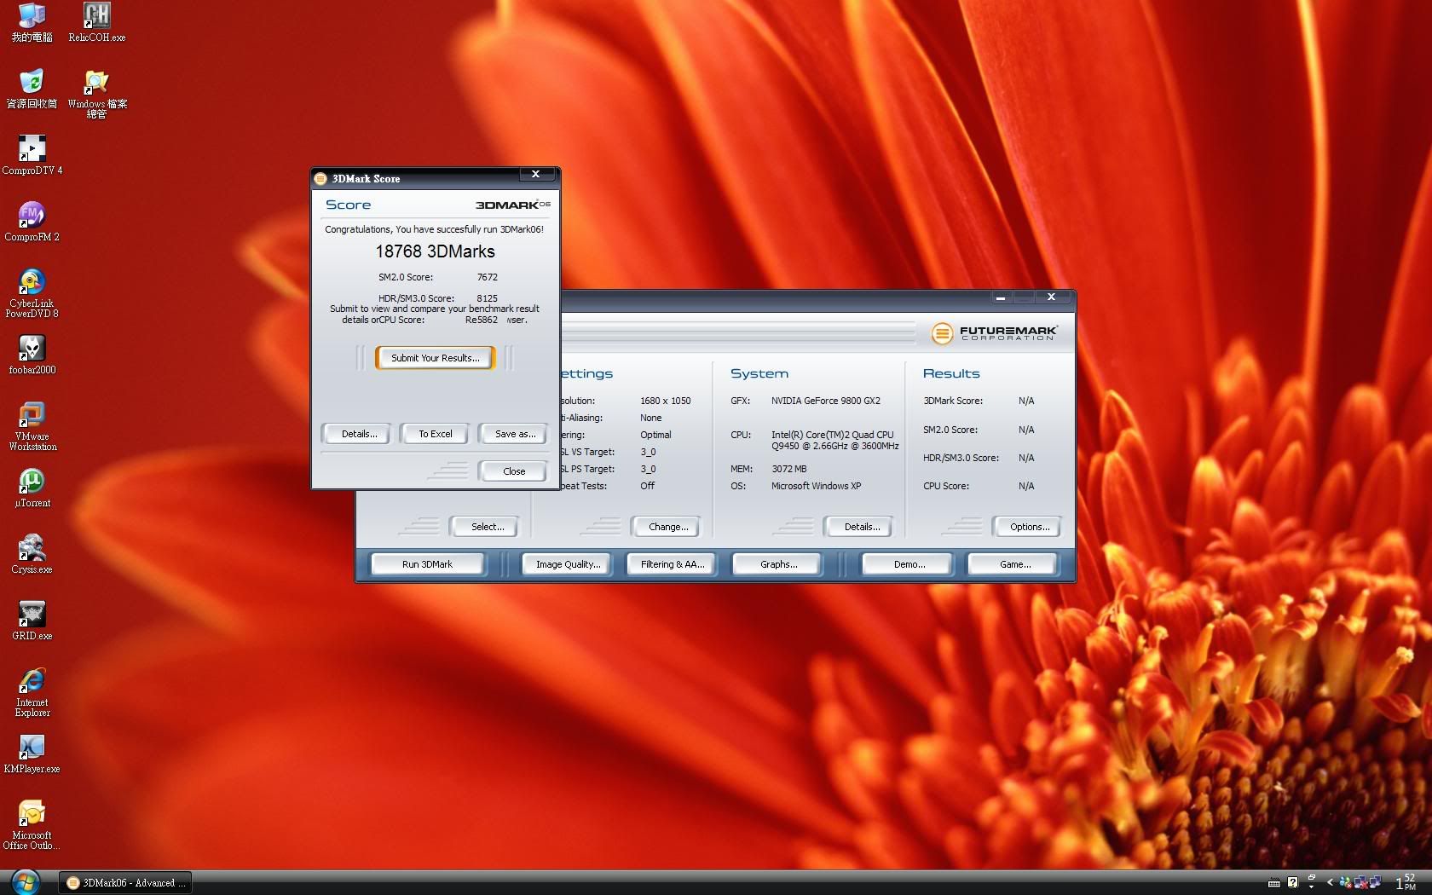
Task: Launch the KMPlayer.exe desktop shortcut
Action: (x=32, y=754)
